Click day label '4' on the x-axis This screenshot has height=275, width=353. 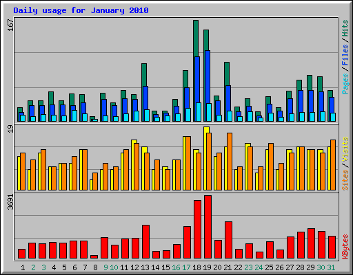click(x=54, y=267)
